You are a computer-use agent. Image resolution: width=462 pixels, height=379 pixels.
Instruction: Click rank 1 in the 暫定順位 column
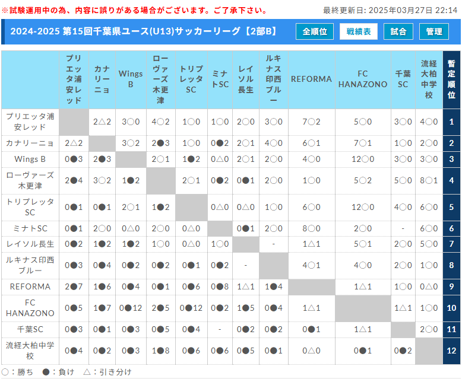click(x=452, y=122)
